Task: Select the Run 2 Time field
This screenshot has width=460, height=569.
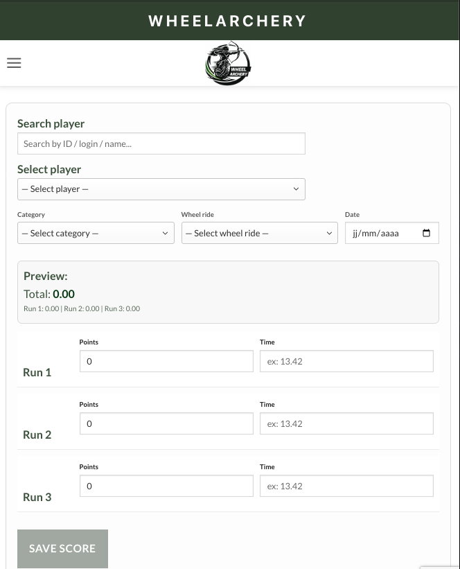Action: (346, 423)
